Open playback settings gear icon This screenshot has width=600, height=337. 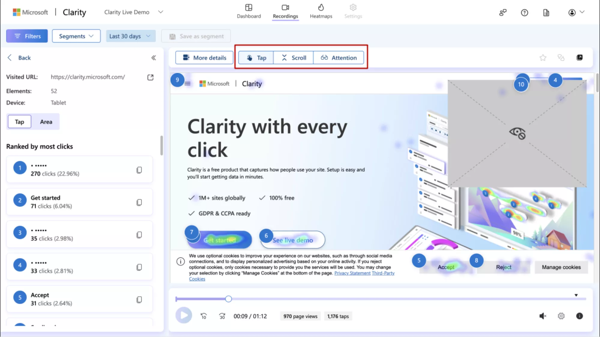click(x=561, y=316)
